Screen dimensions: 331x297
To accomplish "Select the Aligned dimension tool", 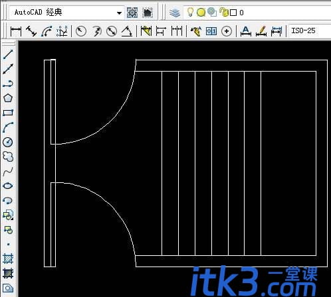I will pos(31,31).
